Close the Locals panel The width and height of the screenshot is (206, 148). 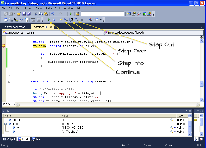coord(190,111)
